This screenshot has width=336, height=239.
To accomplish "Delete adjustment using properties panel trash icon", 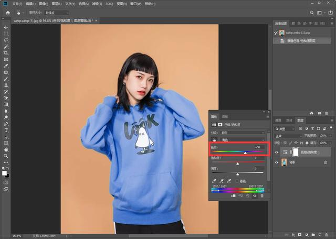I will [262, 196].
